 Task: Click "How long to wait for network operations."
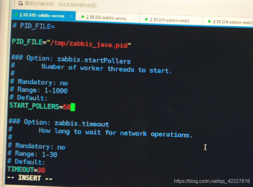point(116,133)
